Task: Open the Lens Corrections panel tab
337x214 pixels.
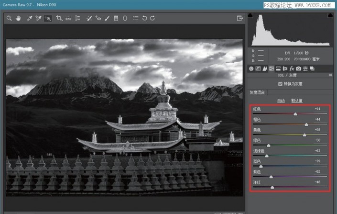Action: pos(285,68)
